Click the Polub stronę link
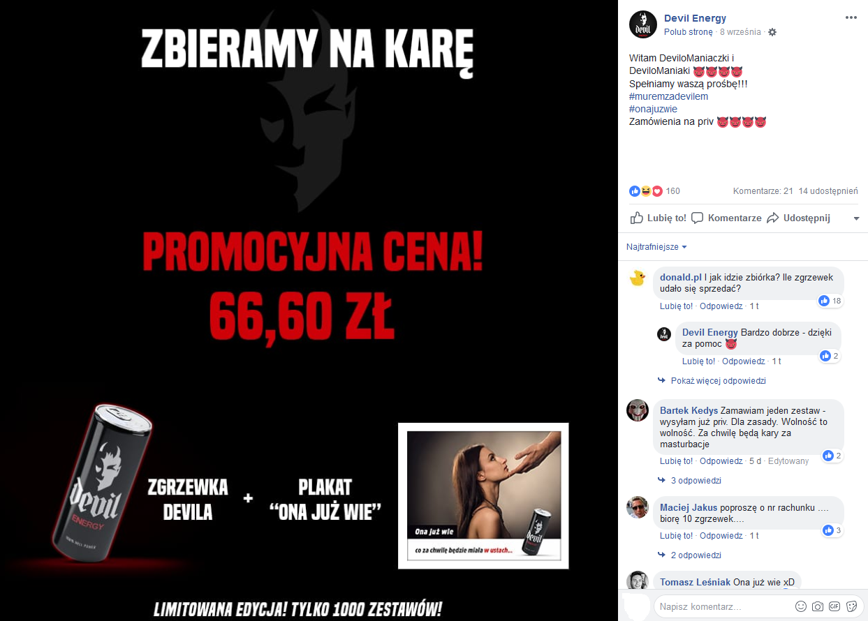The height and width of the screenshot is (621, 868). (x=689, y=32)
